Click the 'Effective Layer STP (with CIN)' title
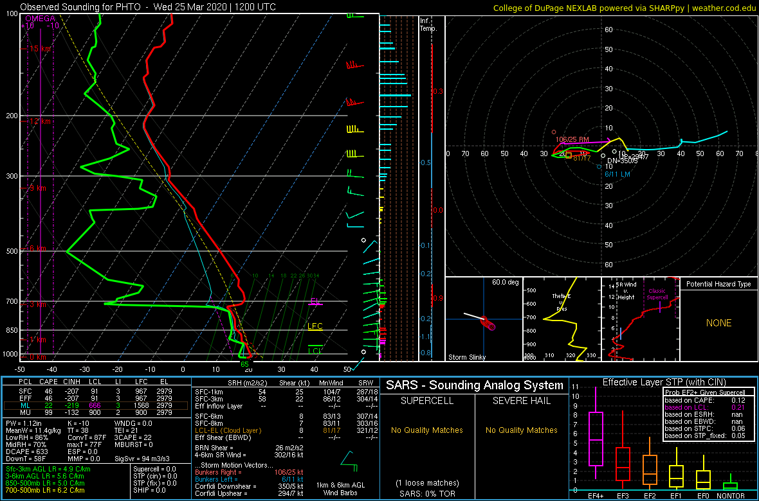 pos(664,383)
